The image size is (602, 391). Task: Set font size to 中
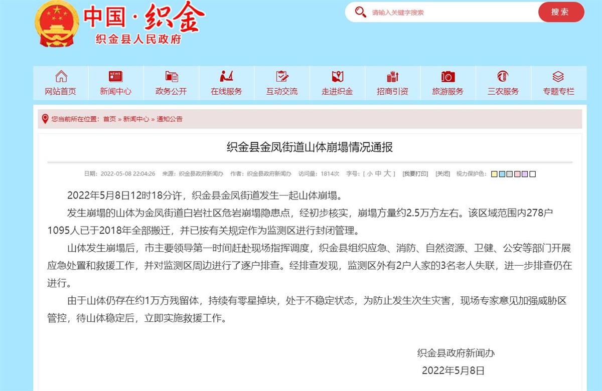click(x=377, y=174)
